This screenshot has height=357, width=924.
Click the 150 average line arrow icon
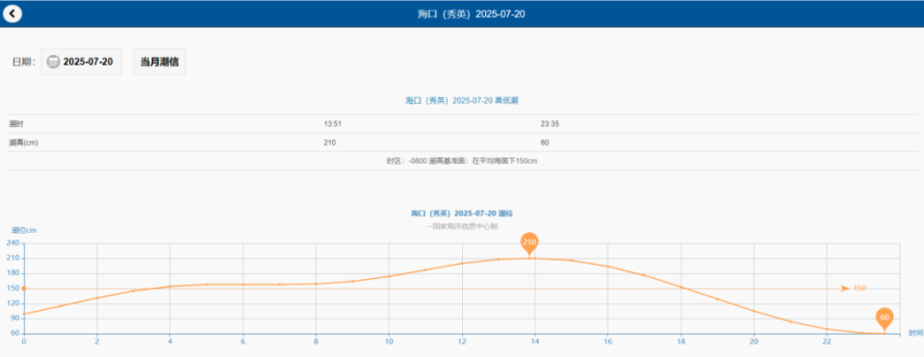click(845, 289)
